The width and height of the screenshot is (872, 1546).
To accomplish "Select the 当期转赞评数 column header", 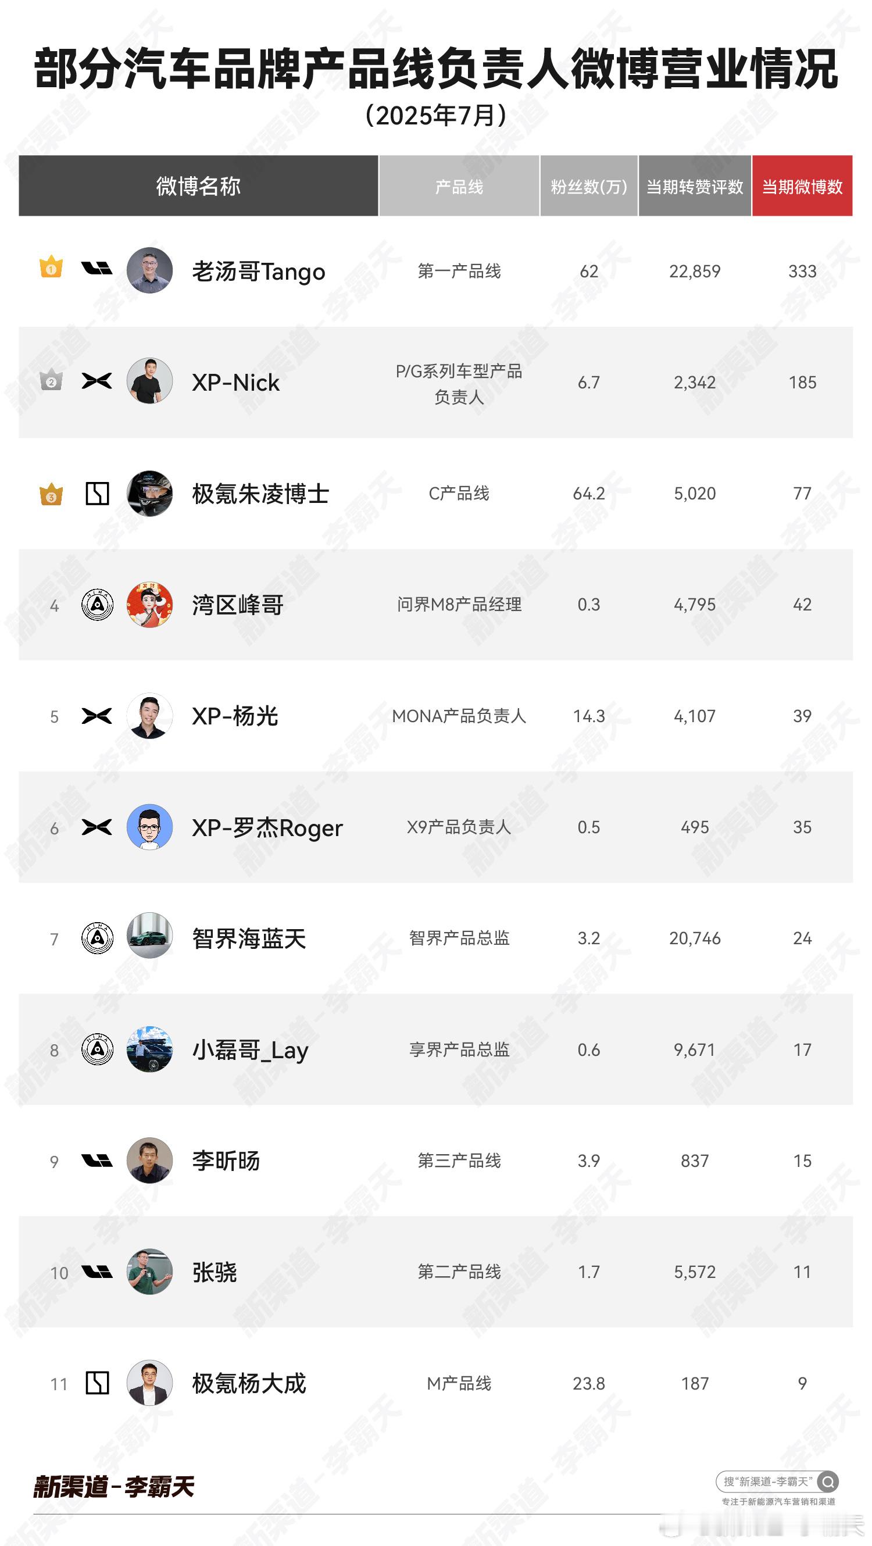I will (x=695, y=185).
